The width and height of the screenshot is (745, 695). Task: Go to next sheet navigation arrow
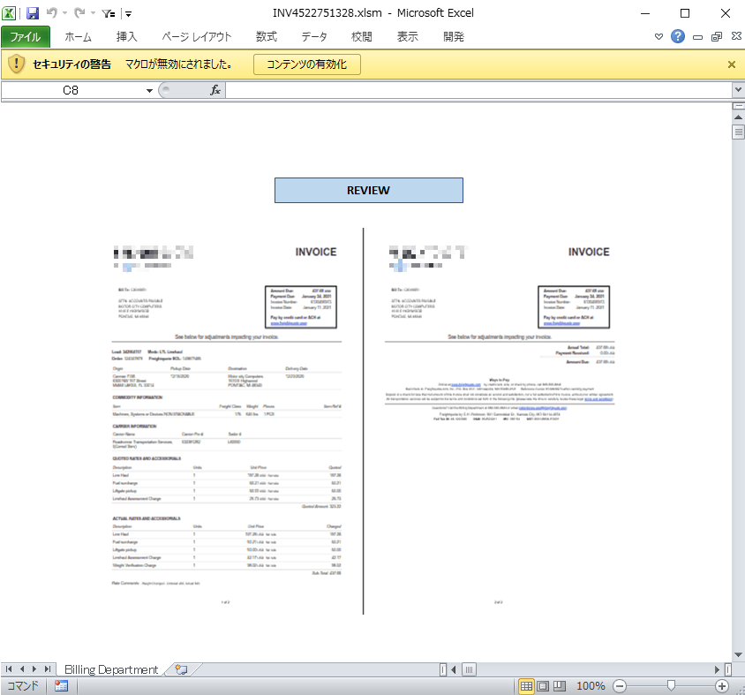tap(34, 669)
